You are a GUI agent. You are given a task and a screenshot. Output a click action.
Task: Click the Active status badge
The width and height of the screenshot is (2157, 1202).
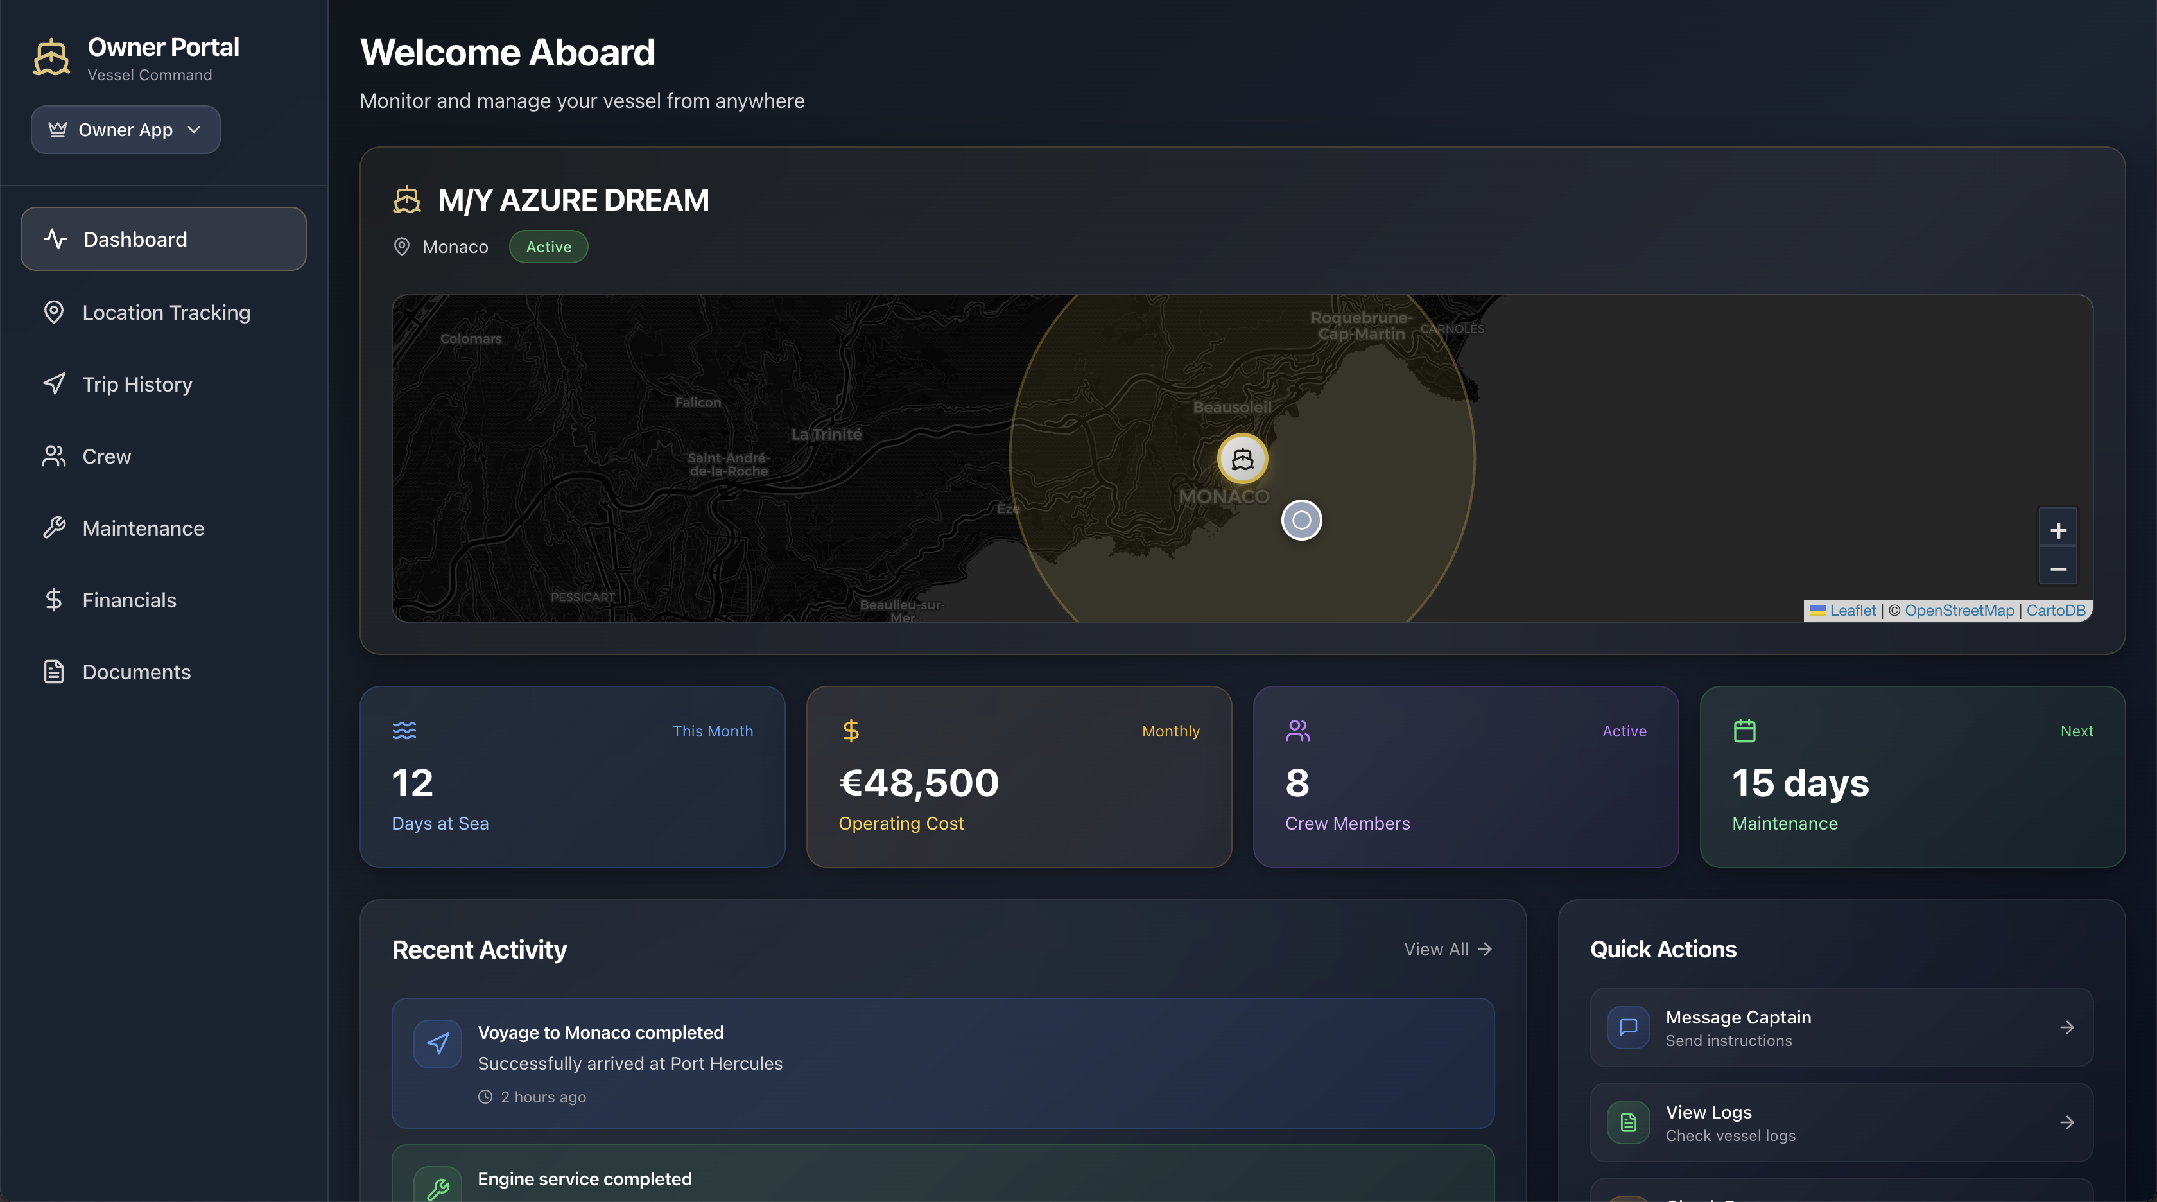[x=548, y=247]
